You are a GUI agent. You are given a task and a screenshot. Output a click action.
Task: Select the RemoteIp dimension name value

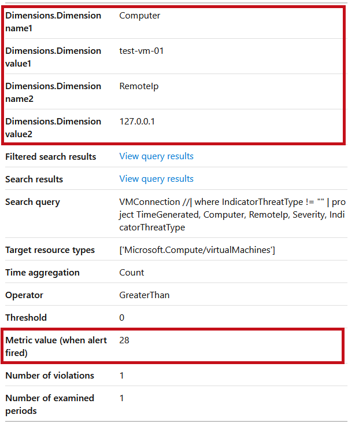[x=139, y=86]
